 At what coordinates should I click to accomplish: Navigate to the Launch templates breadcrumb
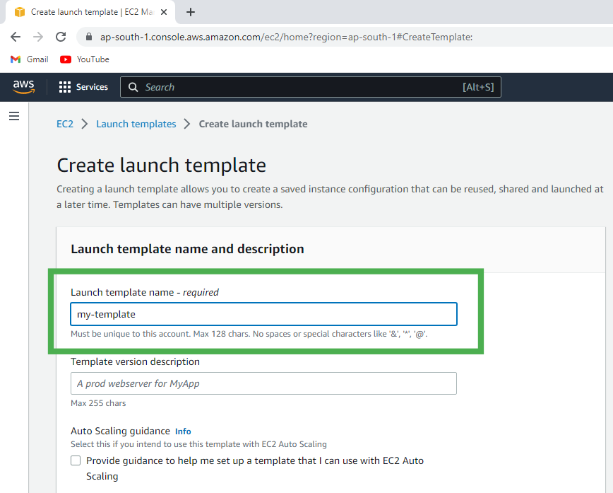(136, 124)
